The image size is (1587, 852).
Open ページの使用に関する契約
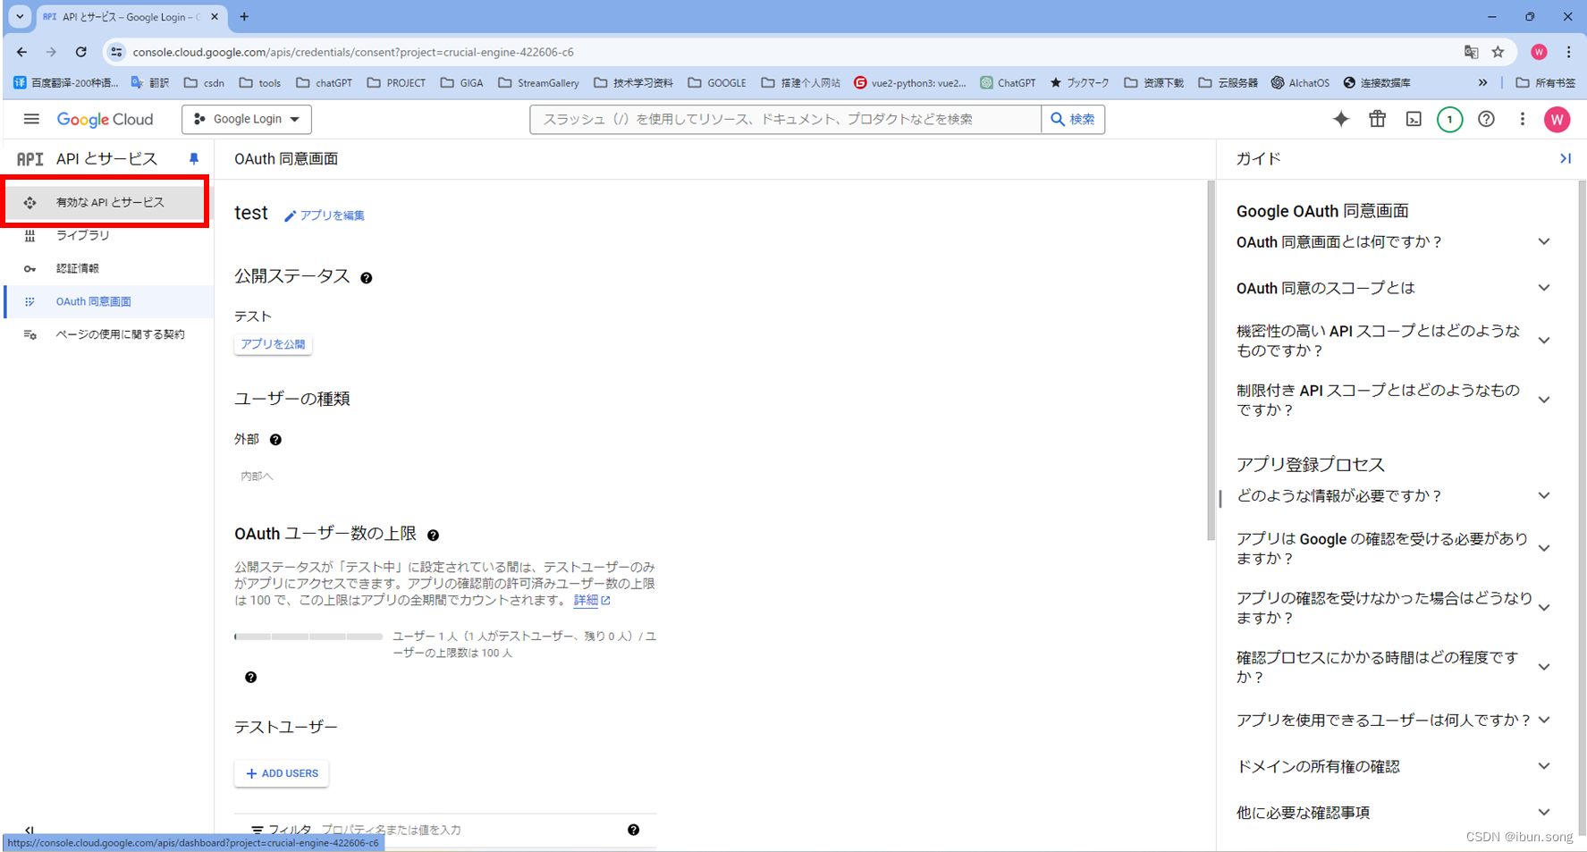[x=107, y=334]
